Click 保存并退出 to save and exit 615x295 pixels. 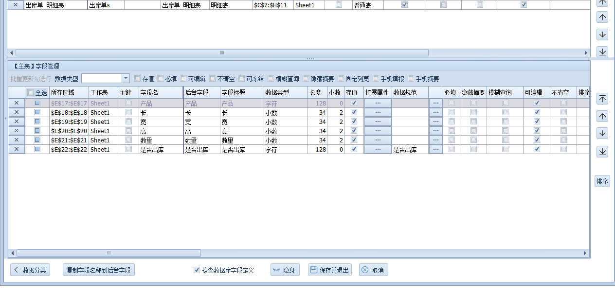click(x=329, y=270)
